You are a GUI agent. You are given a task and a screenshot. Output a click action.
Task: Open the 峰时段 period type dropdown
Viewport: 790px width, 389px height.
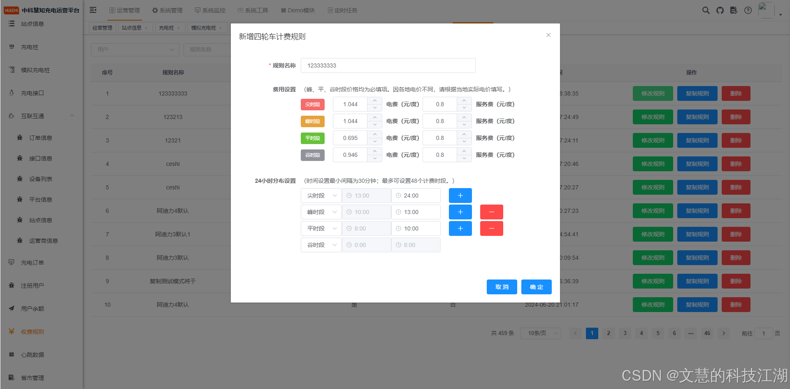321,212
